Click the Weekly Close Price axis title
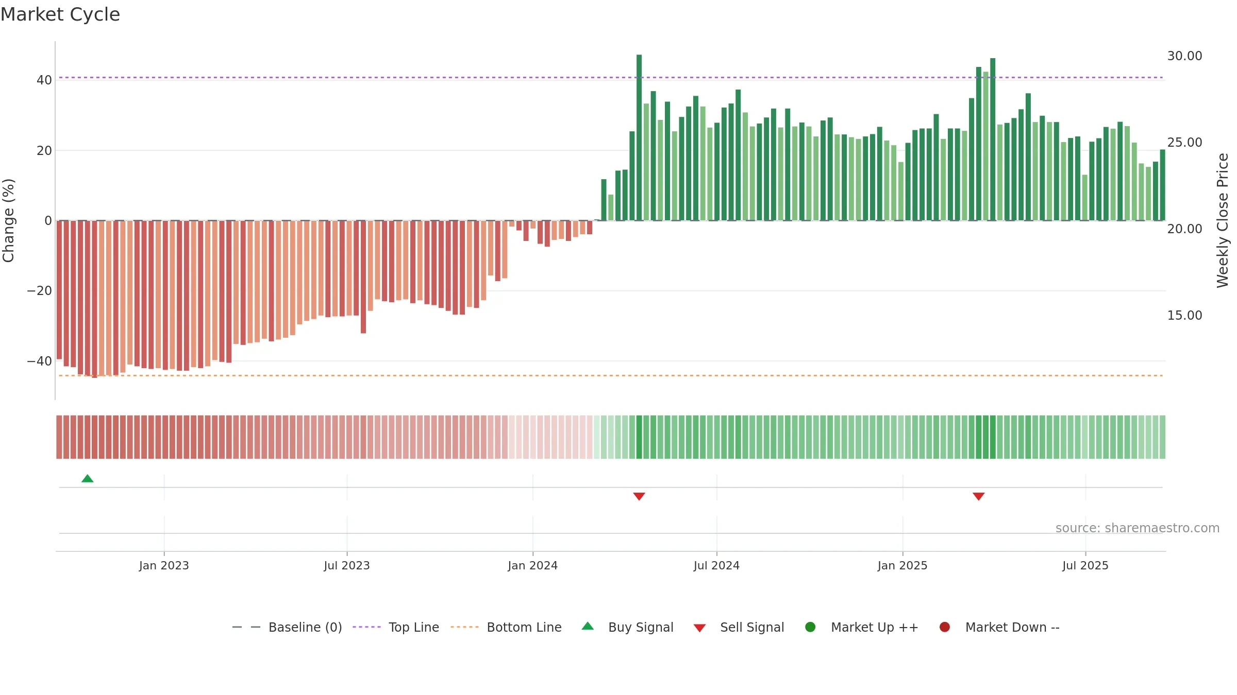Viewport: 1237px width, 695px height. pyautogui.click(x=1223, y=220)
